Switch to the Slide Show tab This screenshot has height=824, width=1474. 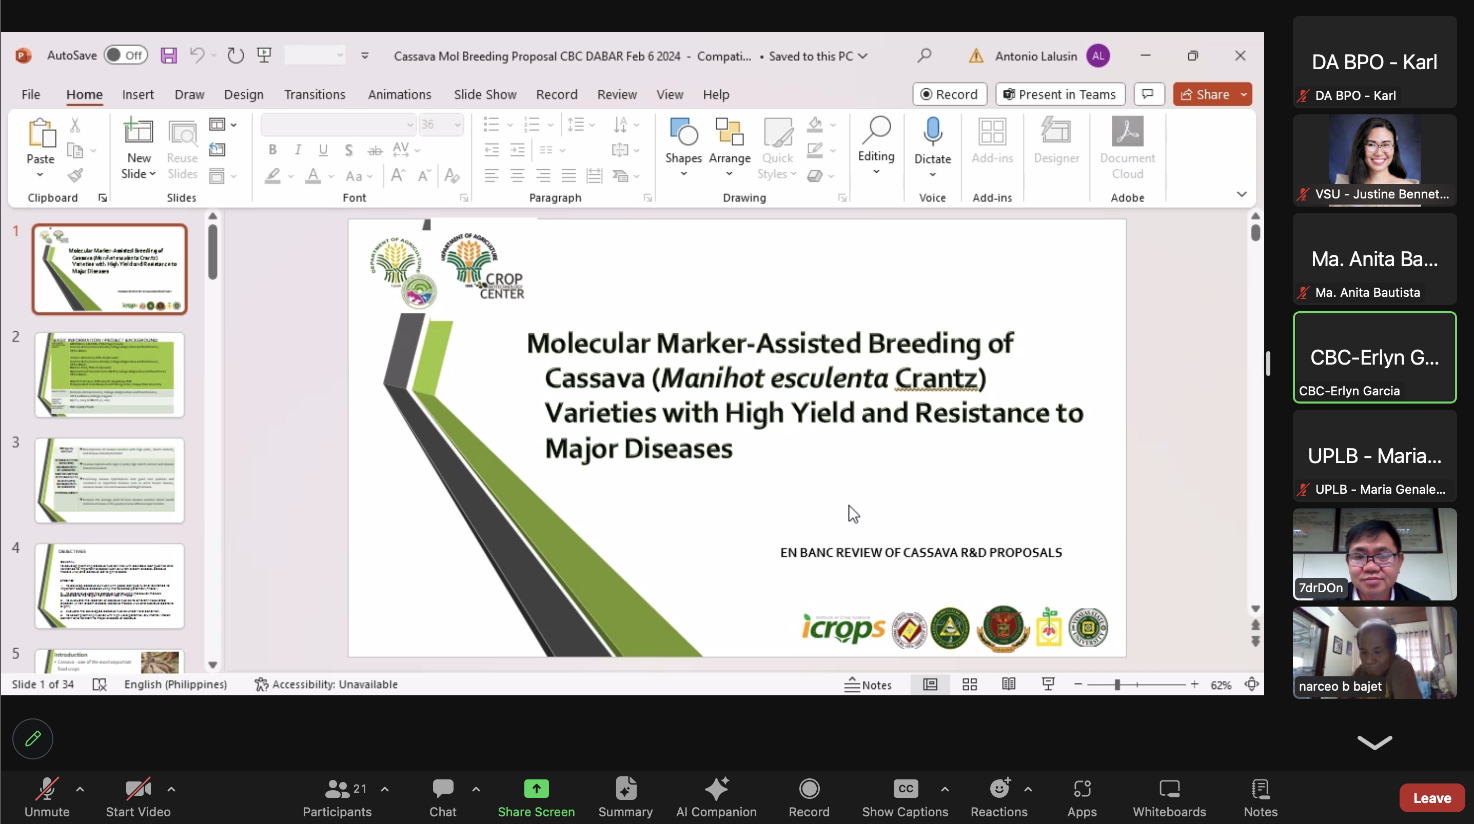[x=485, y=94]
